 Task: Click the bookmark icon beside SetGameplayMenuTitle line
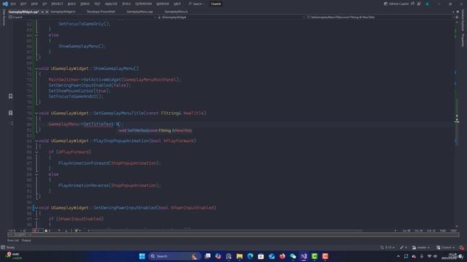click(10, 114)
